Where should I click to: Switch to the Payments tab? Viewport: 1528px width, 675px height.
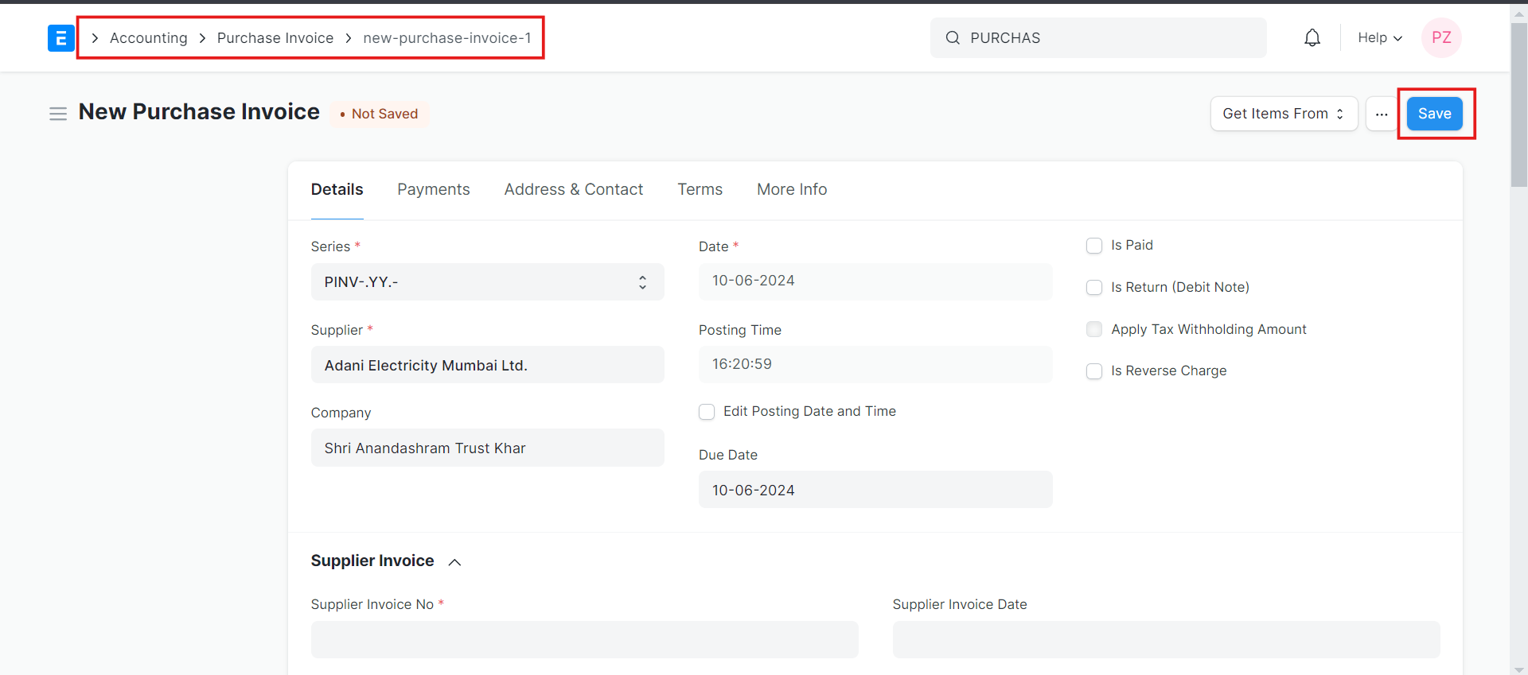coord(434,189)
